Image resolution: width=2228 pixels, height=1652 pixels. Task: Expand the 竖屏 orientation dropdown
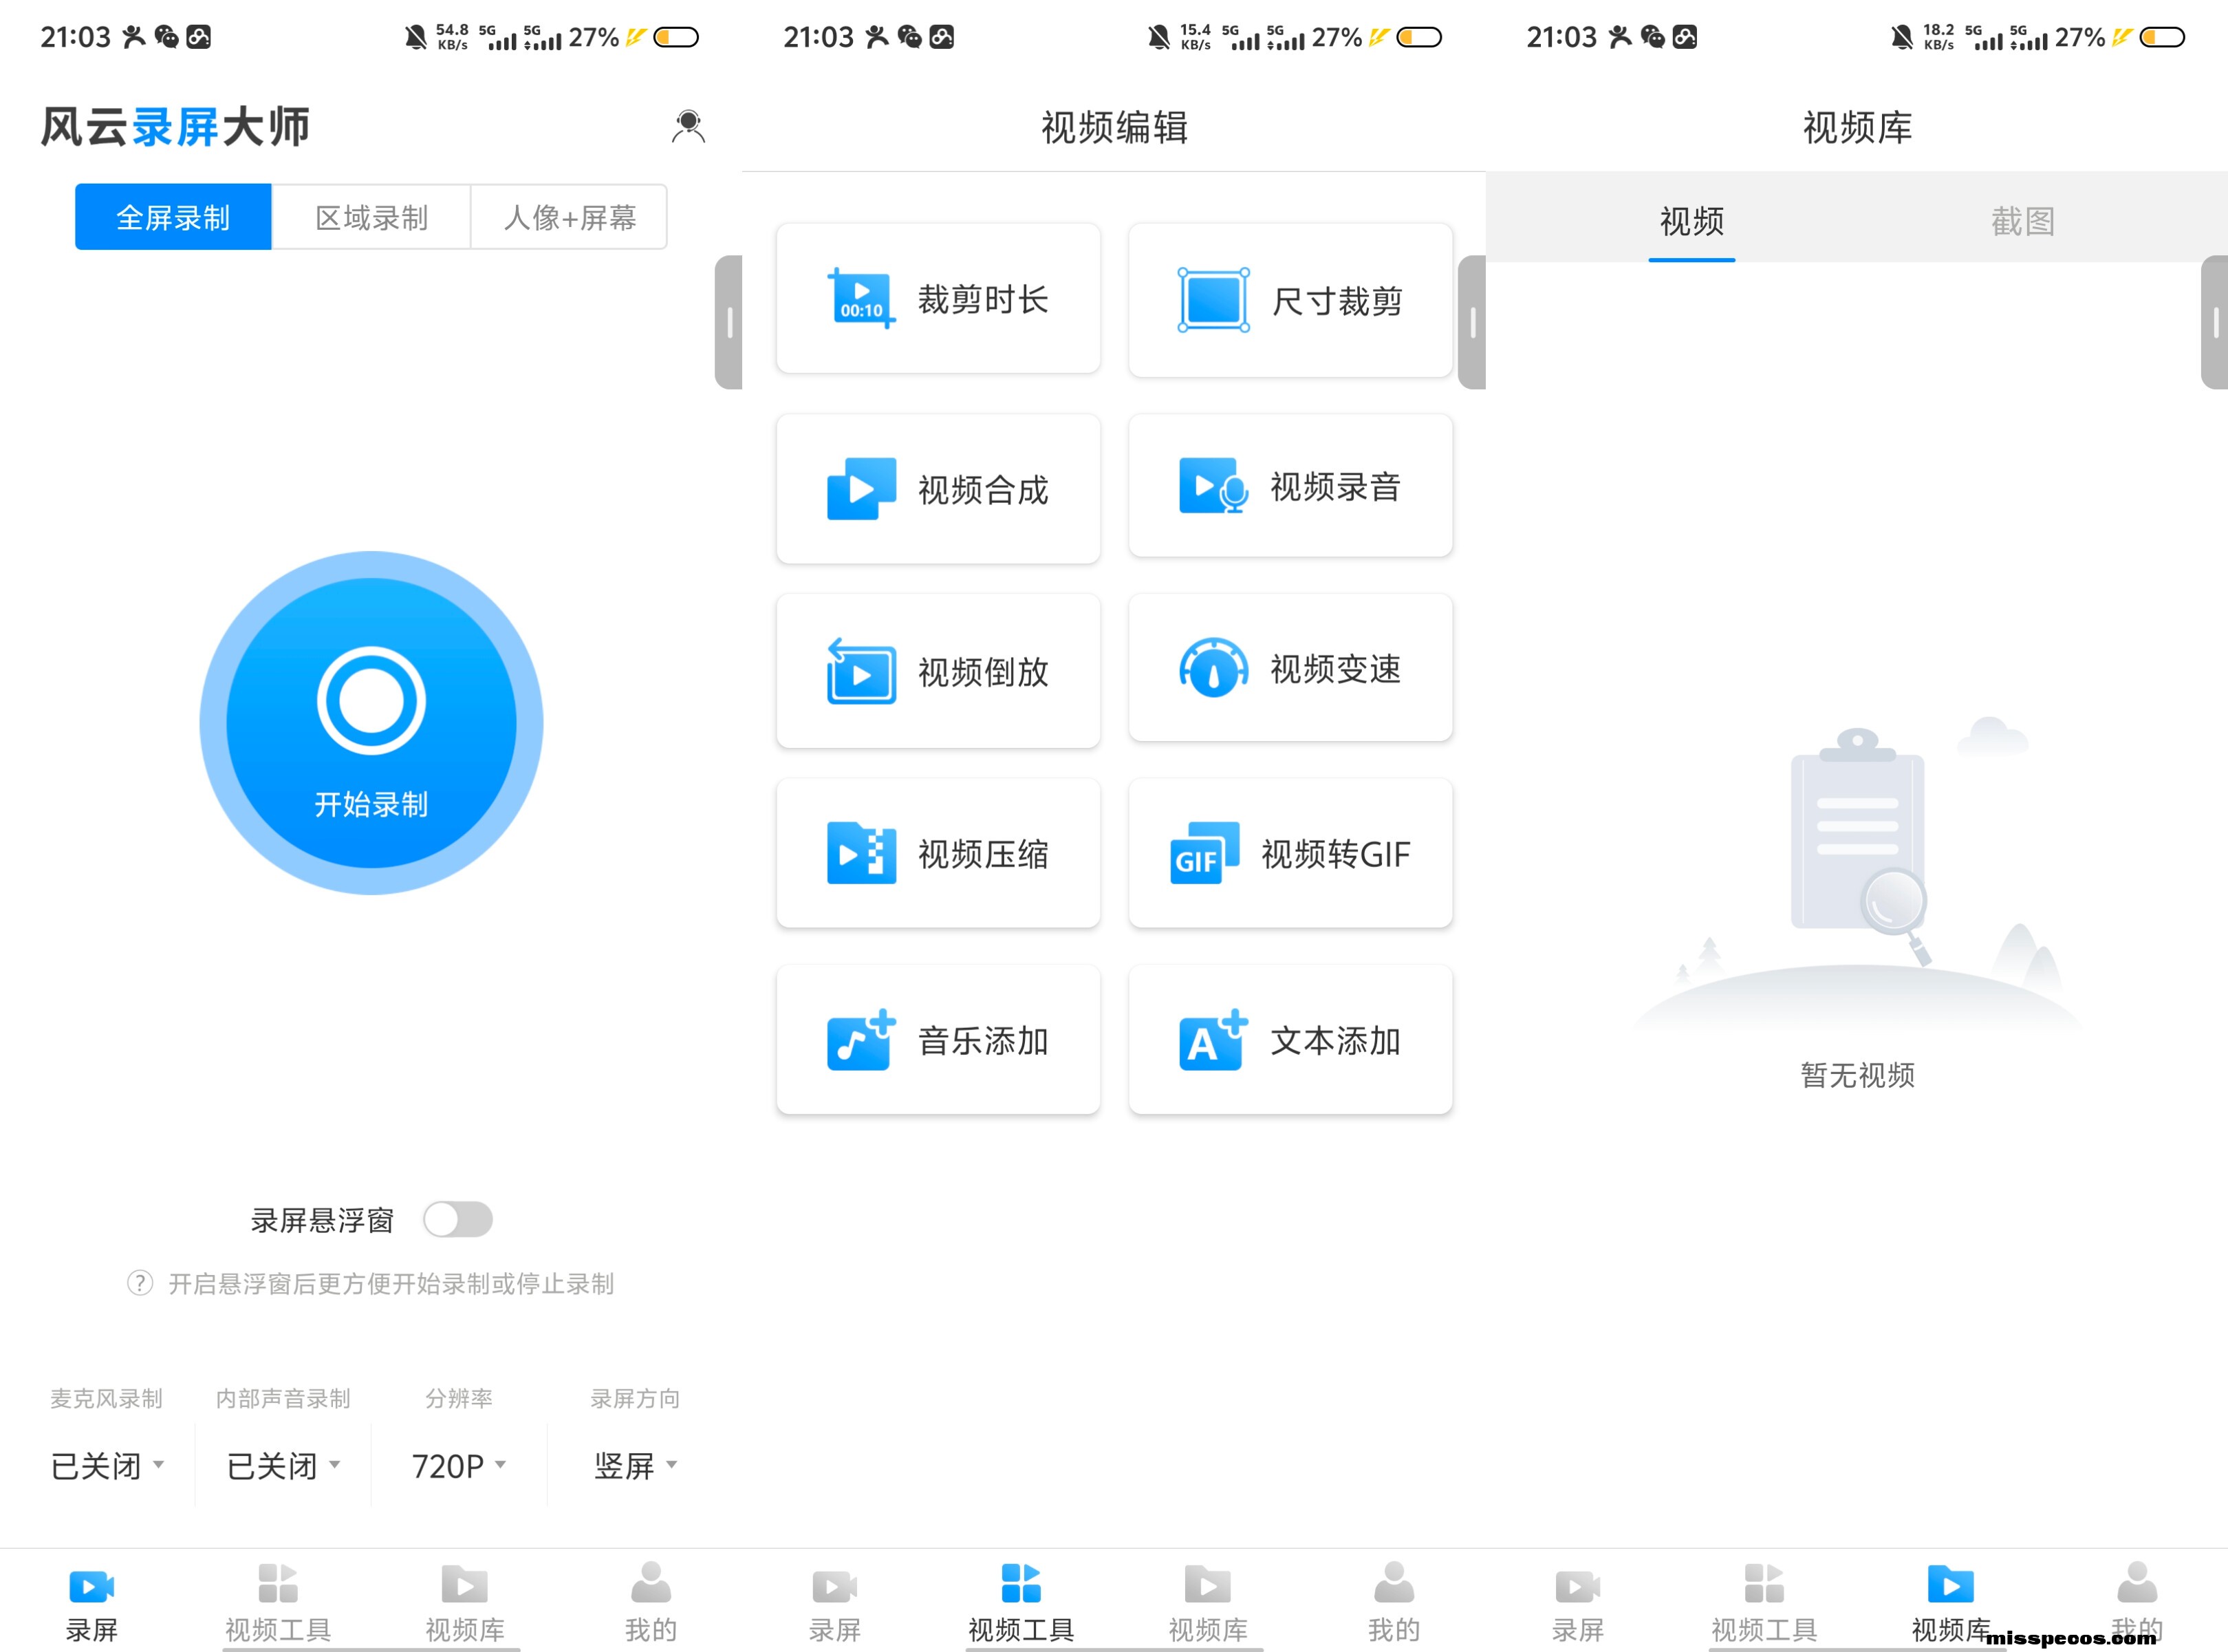click(635, 1465)
